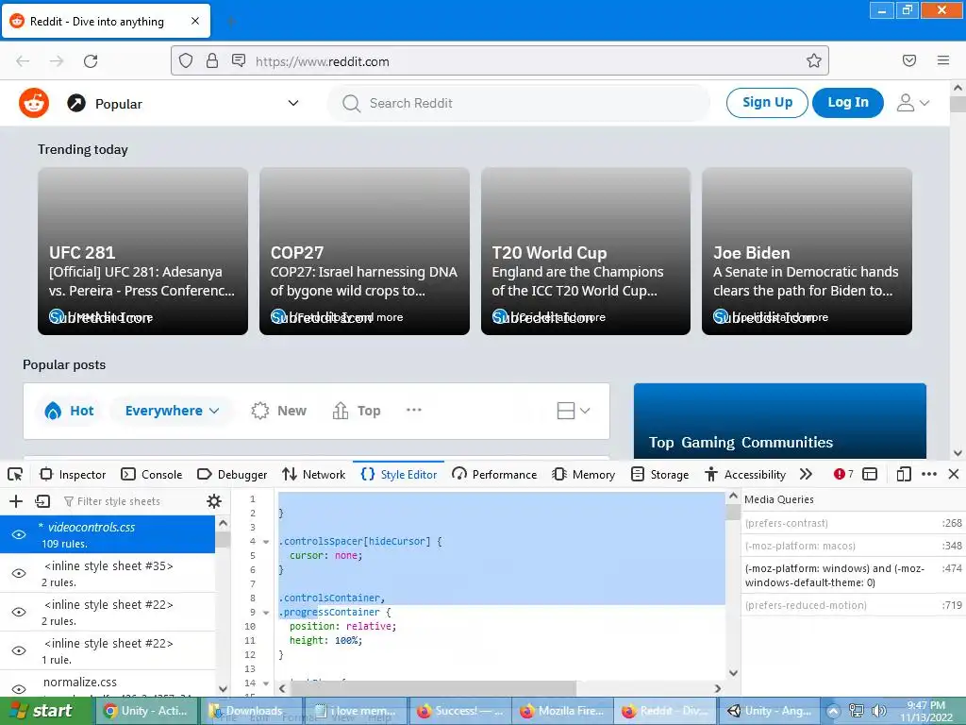The image size is (966, 725).
Task: Switch to the Console tab
Action: [152, 474]
